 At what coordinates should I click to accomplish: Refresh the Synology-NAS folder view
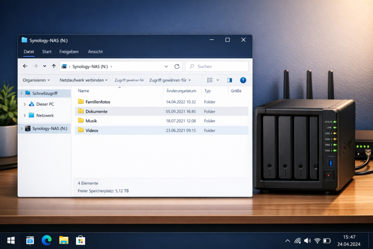point(177,66)
